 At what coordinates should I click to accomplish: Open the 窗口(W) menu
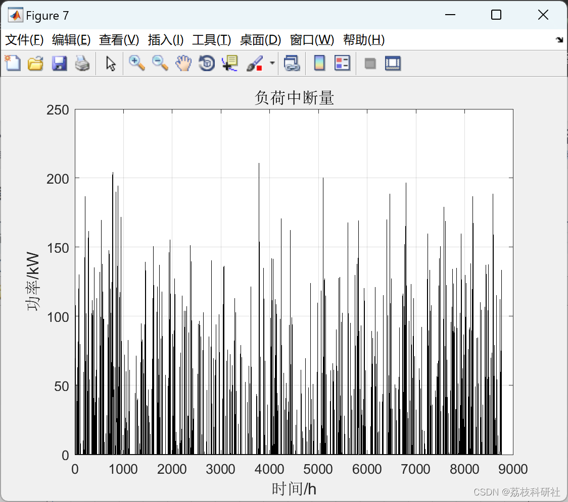312,40
